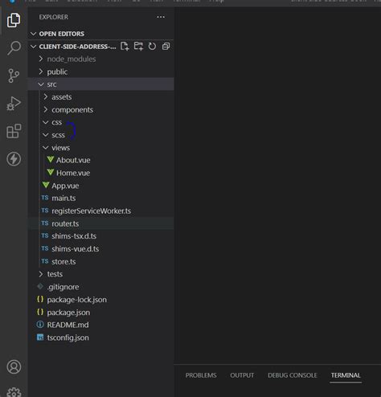The width and height of the screenshot is (381, 397).
Task: Expand the public folder
Action: click(41, 72)
